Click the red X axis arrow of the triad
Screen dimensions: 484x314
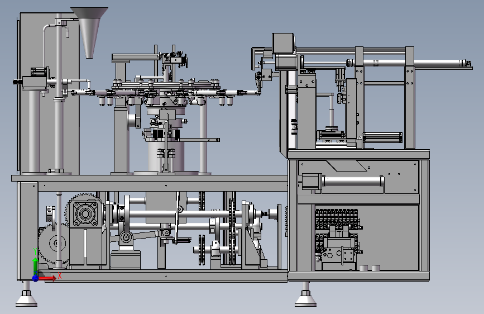coord(48,279)
